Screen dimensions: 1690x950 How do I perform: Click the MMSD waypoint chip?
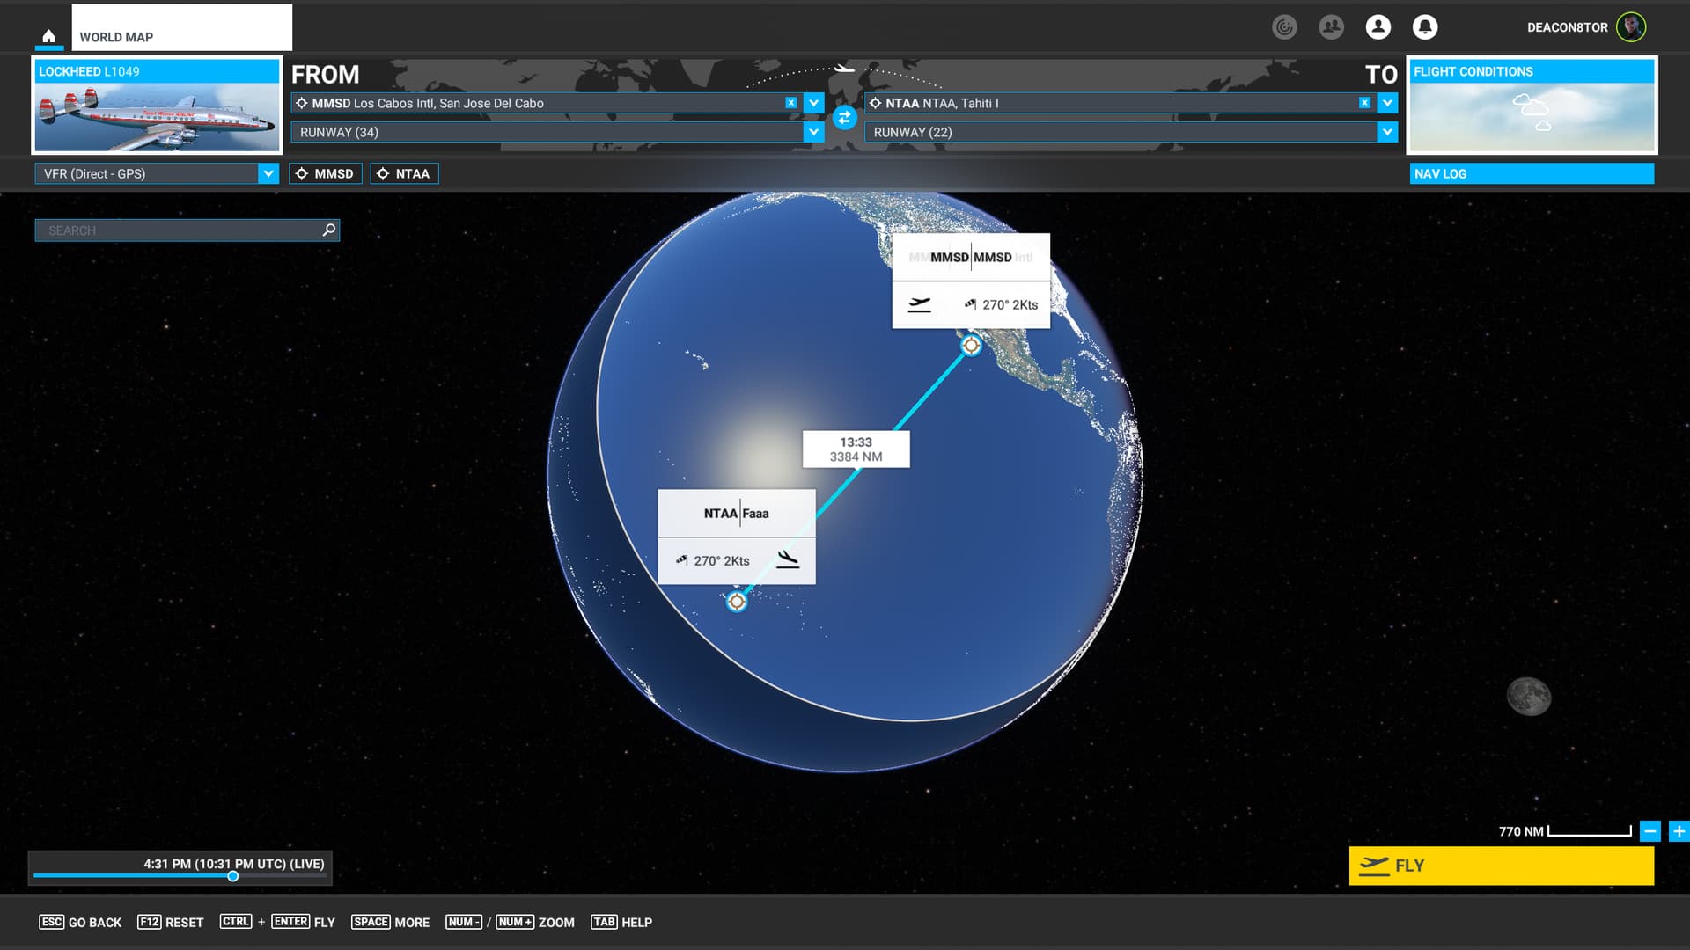(326, 173)
